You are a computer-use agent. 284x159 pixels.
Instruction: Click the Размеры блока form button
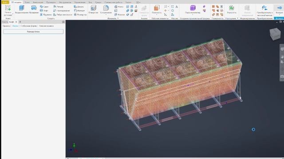33,31
